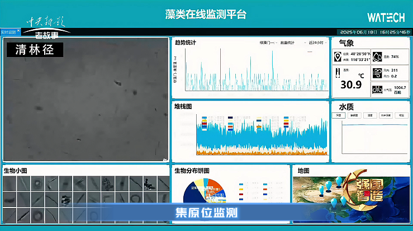This screenshot has width=413, height=231.
Task: Click the last water quality parameter button
Action: pyautogui.click(x=401, y=115)
